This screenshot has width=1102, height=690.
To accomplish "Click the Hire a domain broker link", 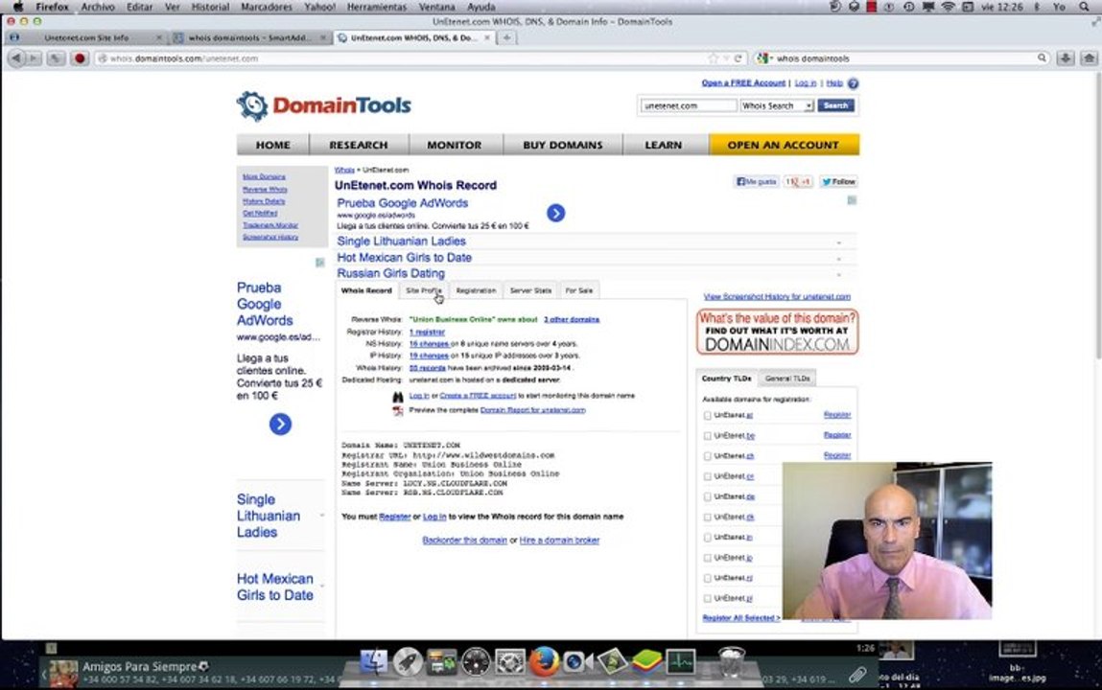I will [x=559, y=540].
